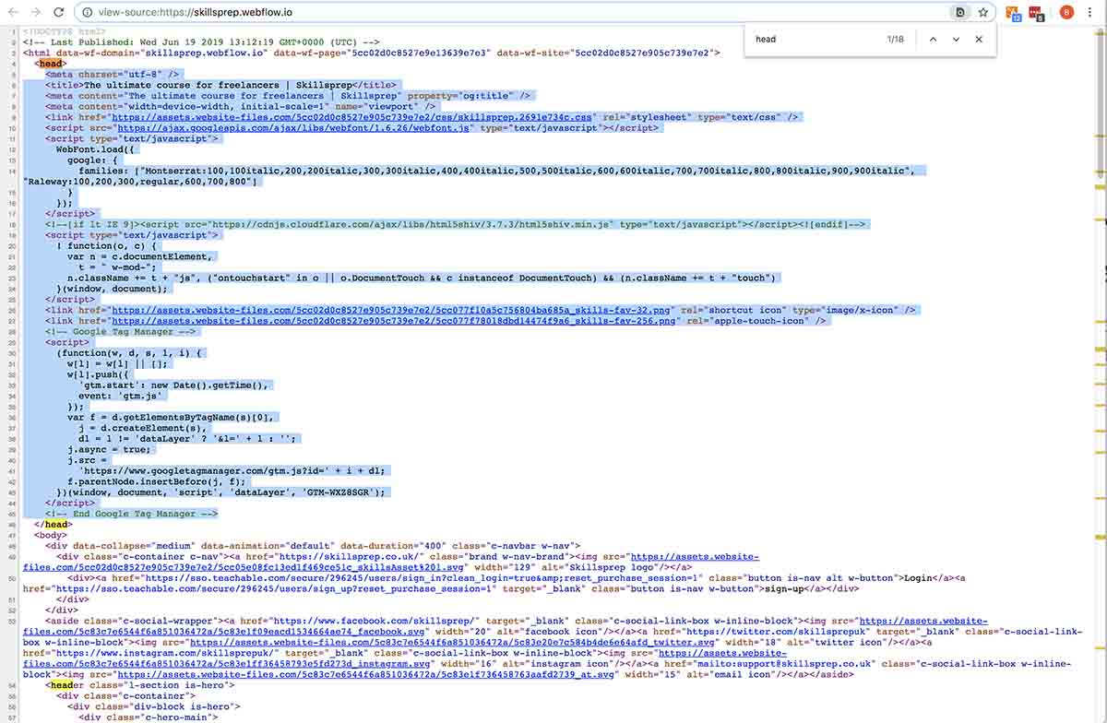Click the address bar URL

tap(231, 13)
